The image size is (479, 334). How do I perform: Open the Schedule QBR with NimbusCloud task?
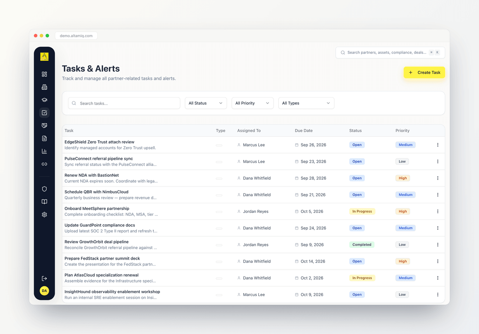point(97,192)
